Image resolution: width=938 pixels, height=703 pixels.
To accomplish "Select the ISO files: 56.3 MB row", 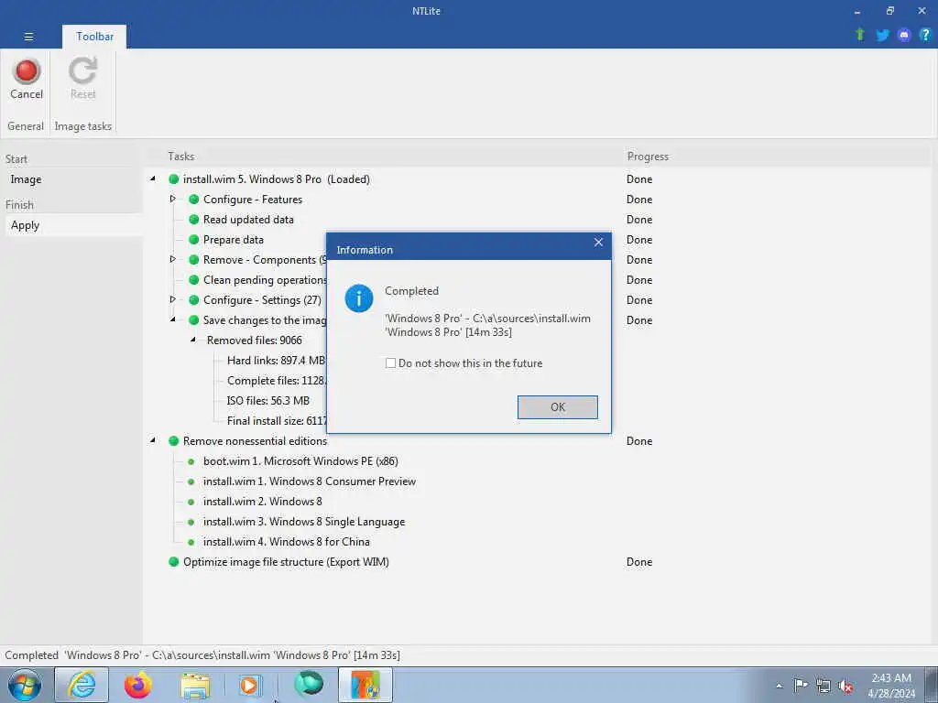I will pos(268,401).
